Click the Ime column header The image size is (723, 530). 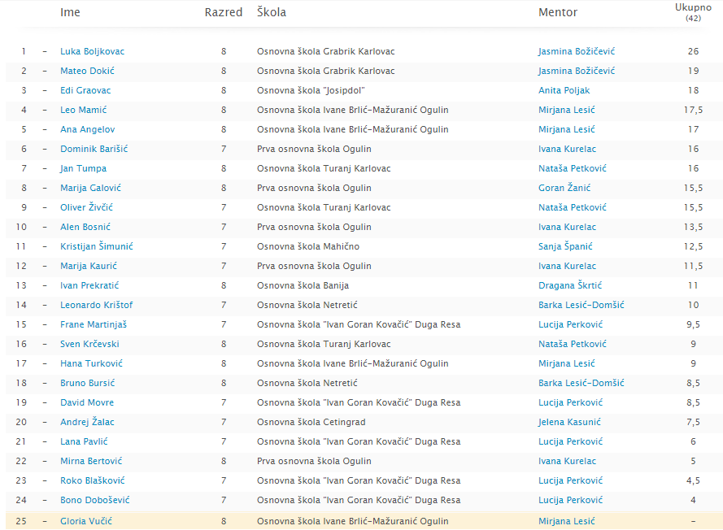tap(70, 12)
